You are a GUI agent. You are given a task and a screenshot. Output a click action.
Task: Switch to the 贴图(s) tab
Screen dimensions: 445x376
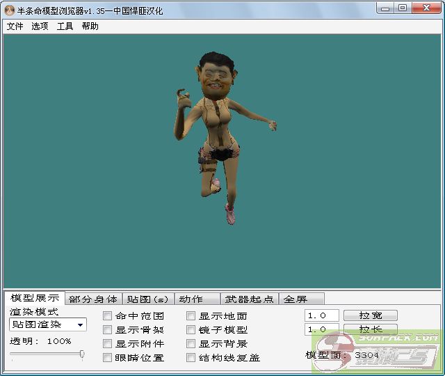click(x=147, y=299)
